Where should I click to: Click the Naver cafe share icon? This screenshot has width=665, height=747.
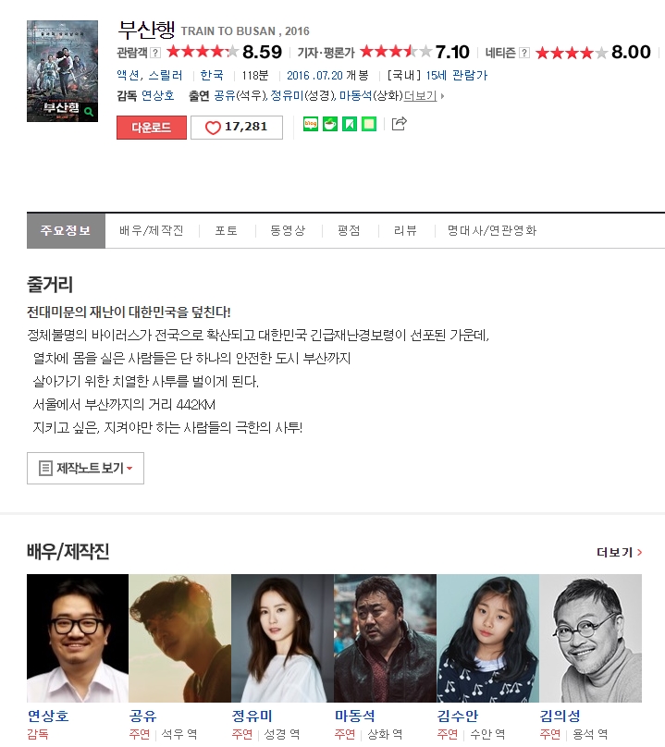point(330,124)
